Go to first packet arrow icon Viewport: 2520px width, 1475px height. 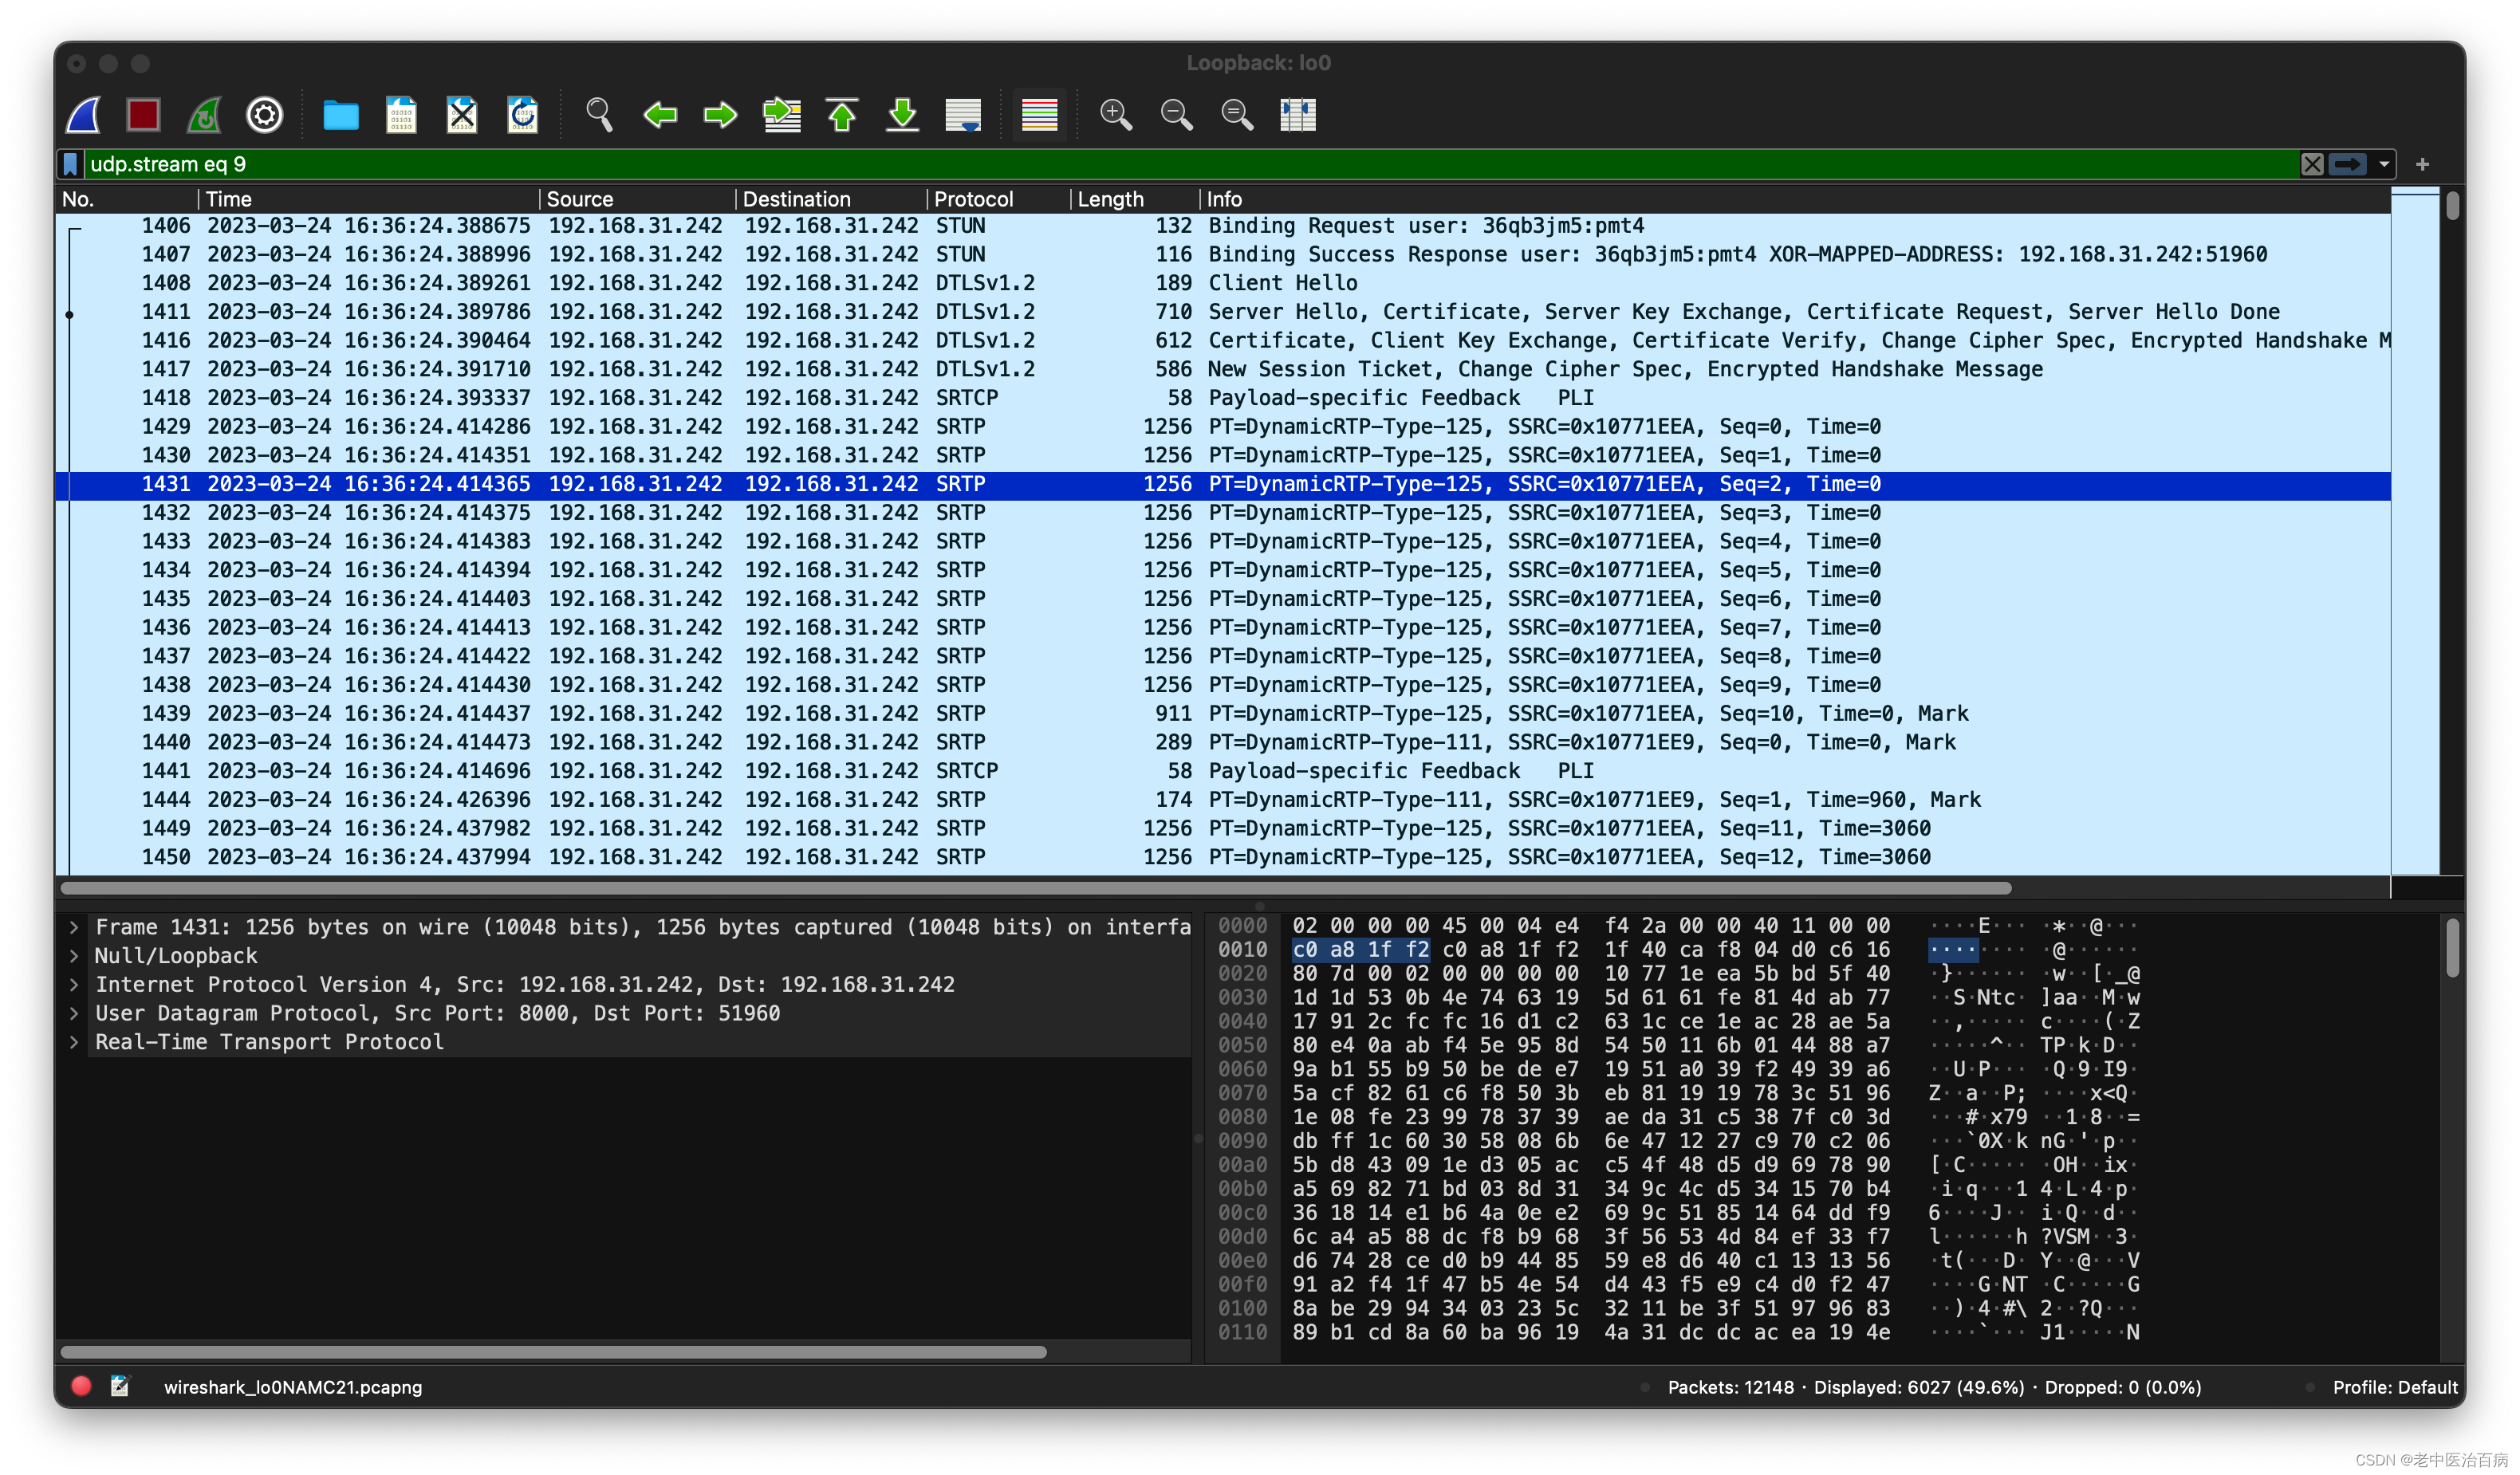[x=842, y=115]
